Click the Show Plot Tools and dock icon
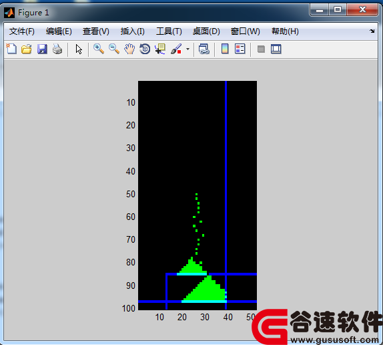 (x=276, y=49)
